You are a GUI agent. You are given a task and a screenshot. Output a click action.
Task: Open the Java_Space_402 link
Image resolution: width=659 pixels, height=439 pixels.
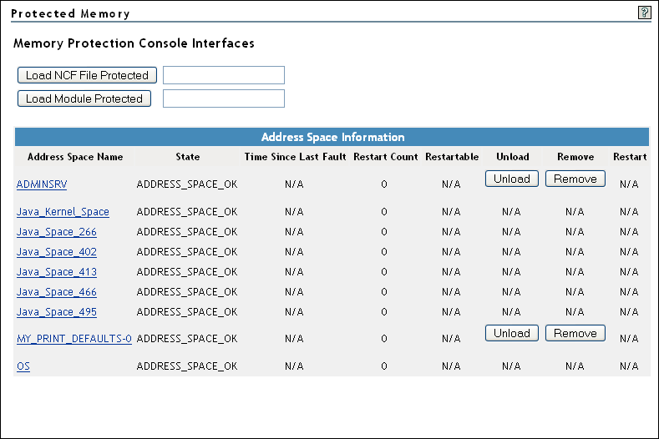click(56, 252)
